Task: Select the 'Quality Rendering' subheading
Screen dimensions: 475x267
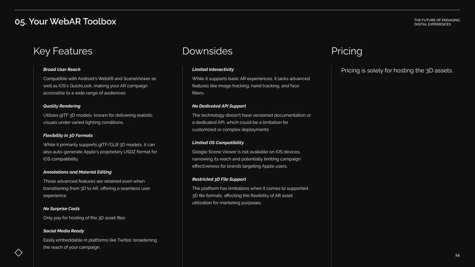Action: coord(62,106)
